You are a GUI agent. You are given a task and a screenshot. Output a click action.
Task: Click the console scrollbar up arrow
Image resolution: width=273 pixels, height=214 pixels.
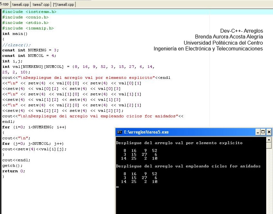[268, 139]
